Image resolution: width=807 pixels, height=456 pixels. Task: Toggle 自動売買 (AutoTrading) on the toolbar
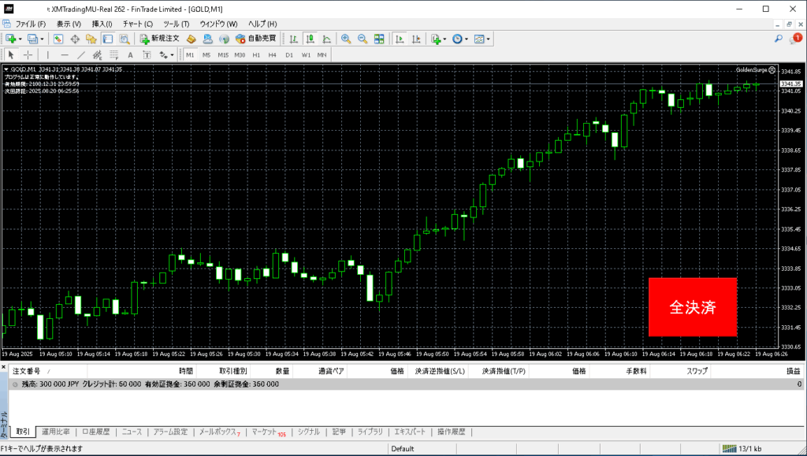click(x=258, y=39)
